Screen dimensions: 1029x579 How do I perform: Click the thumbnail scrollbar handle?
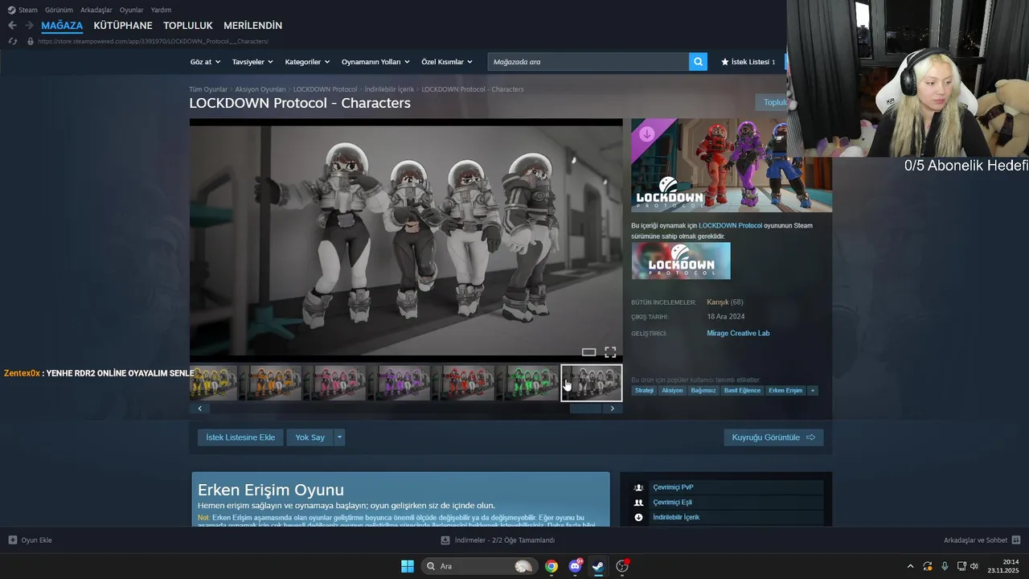pyautogui.click(x=585, y=409)
